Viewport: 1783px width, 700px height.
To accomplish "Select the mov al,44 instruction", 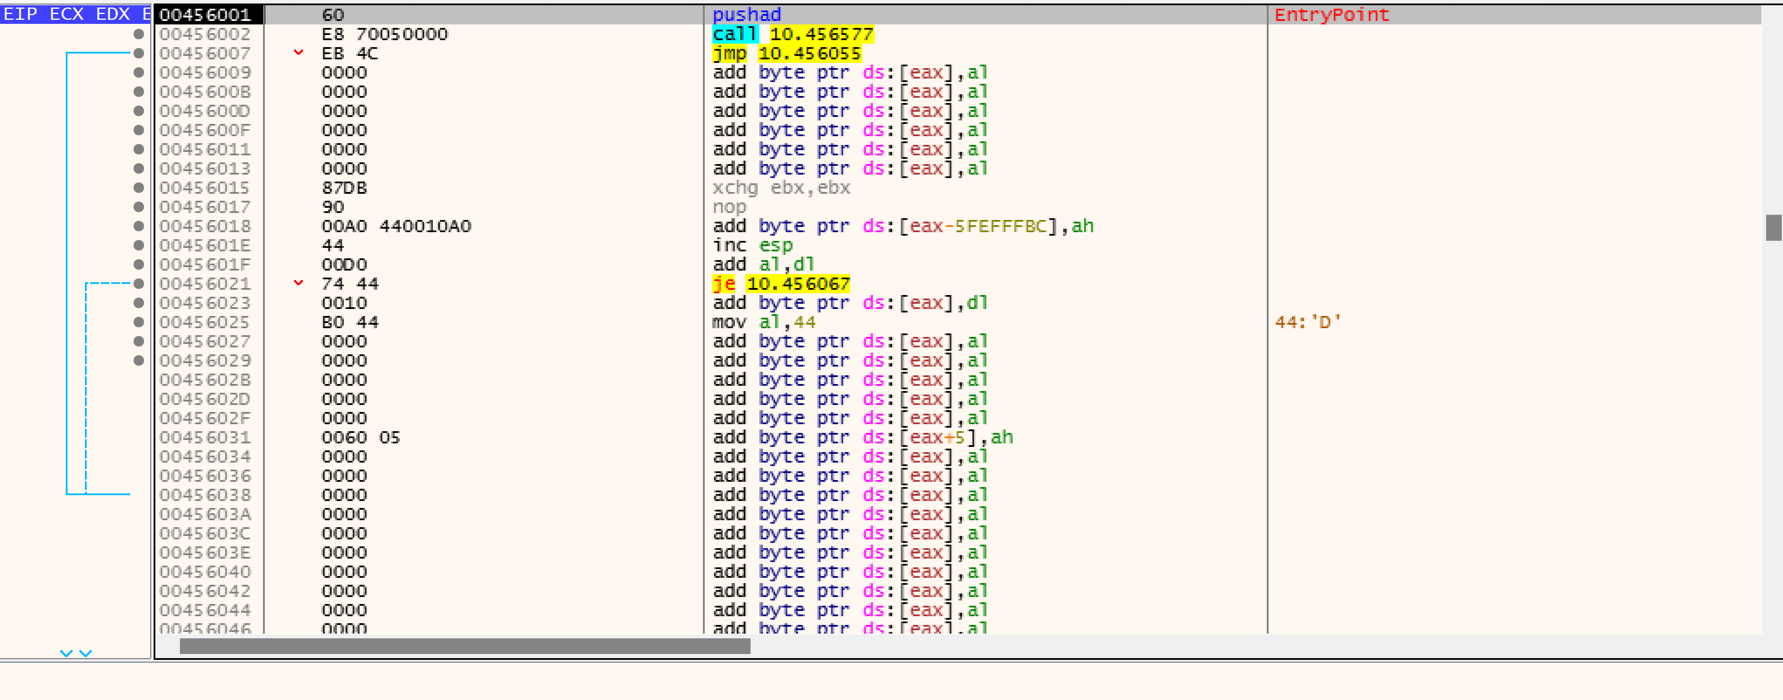I will click(763, 322).
